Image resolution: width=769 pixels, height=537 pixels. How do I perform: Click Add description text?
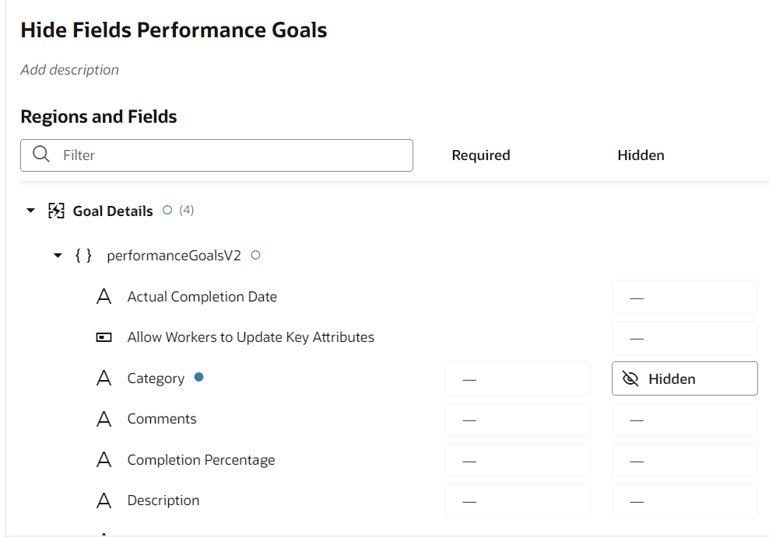[x=69, y=69]
